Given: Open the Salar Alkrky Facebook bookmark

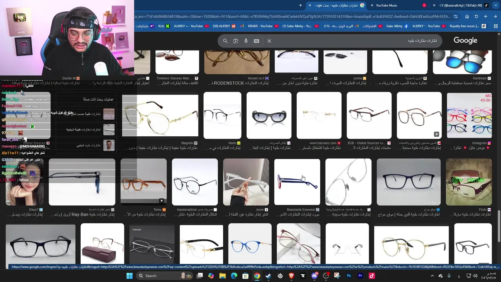Looking at the screenshot, I should click(397, 26).
